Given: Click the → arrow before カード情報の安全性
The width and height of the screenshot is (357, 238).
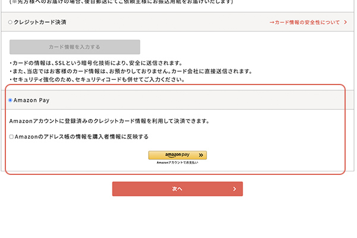Looking at the screenshot, I should 272,22.
